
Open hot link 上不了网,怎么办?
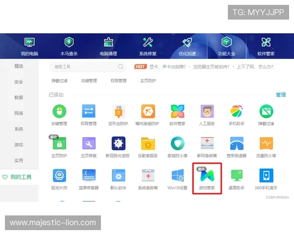255,67
